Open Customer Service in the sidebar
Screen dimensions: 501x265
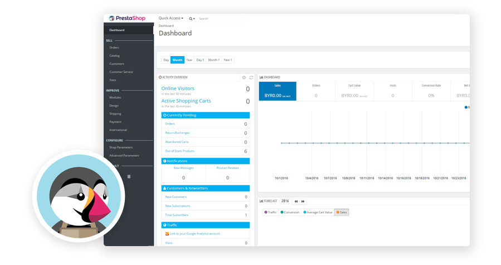point(121,72)
